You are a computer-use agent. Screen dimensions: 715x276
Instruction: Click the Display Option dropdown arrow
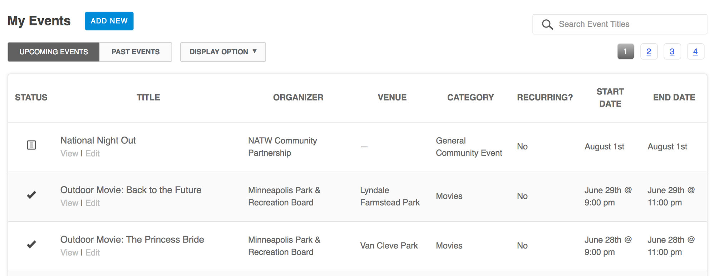(255, 52)
